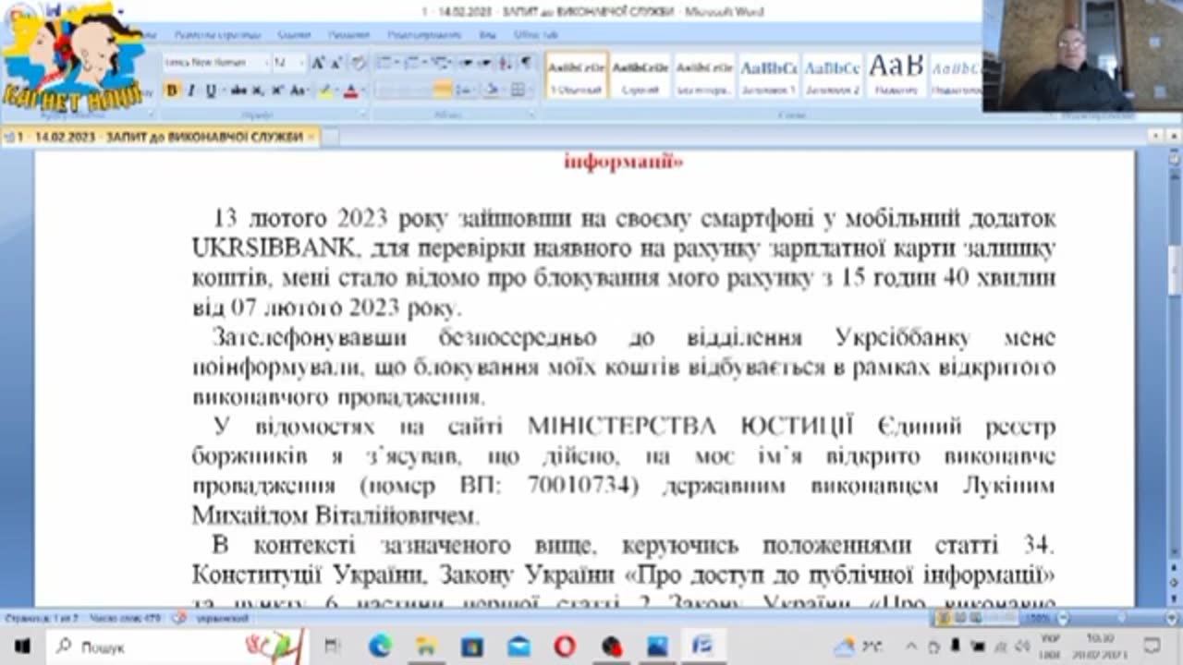Viewport: 1183px width, 665px height.
Task: Click the Grow Font icon
Action: click(318, 63)
